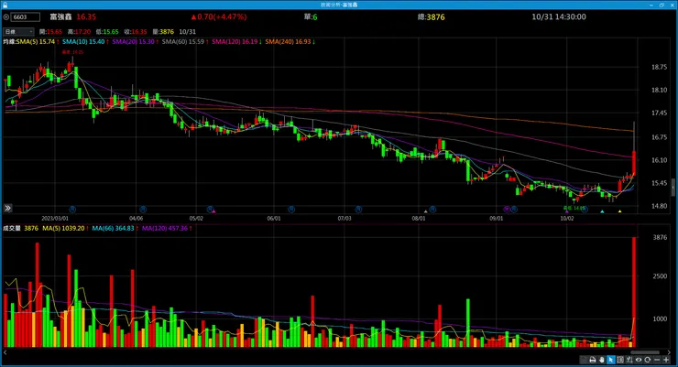Click the SMA(5) 15.74 indicator label
Screen dimensions: 678x367
pos(38,42)
